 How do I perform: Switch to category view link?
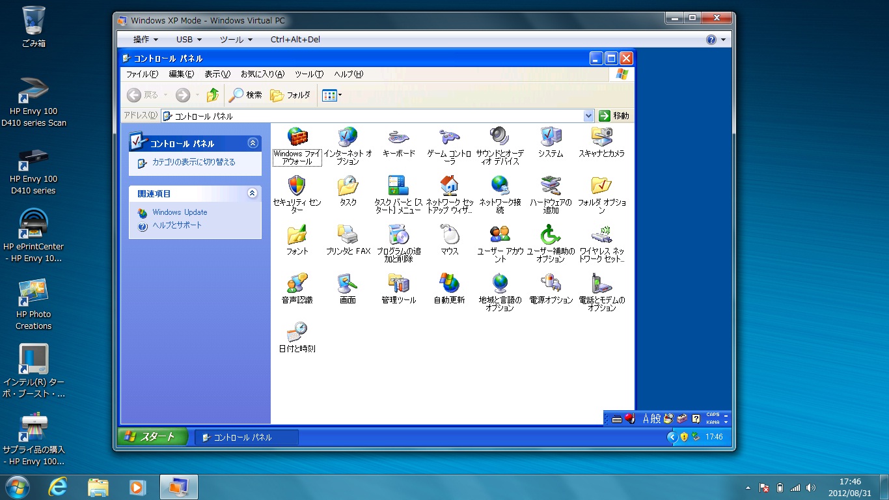pos(193,162)
